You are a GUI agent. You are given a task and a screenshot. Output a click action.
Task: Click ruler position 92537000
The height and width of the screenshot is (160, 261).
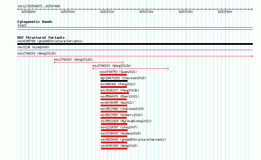coord(68,12)
